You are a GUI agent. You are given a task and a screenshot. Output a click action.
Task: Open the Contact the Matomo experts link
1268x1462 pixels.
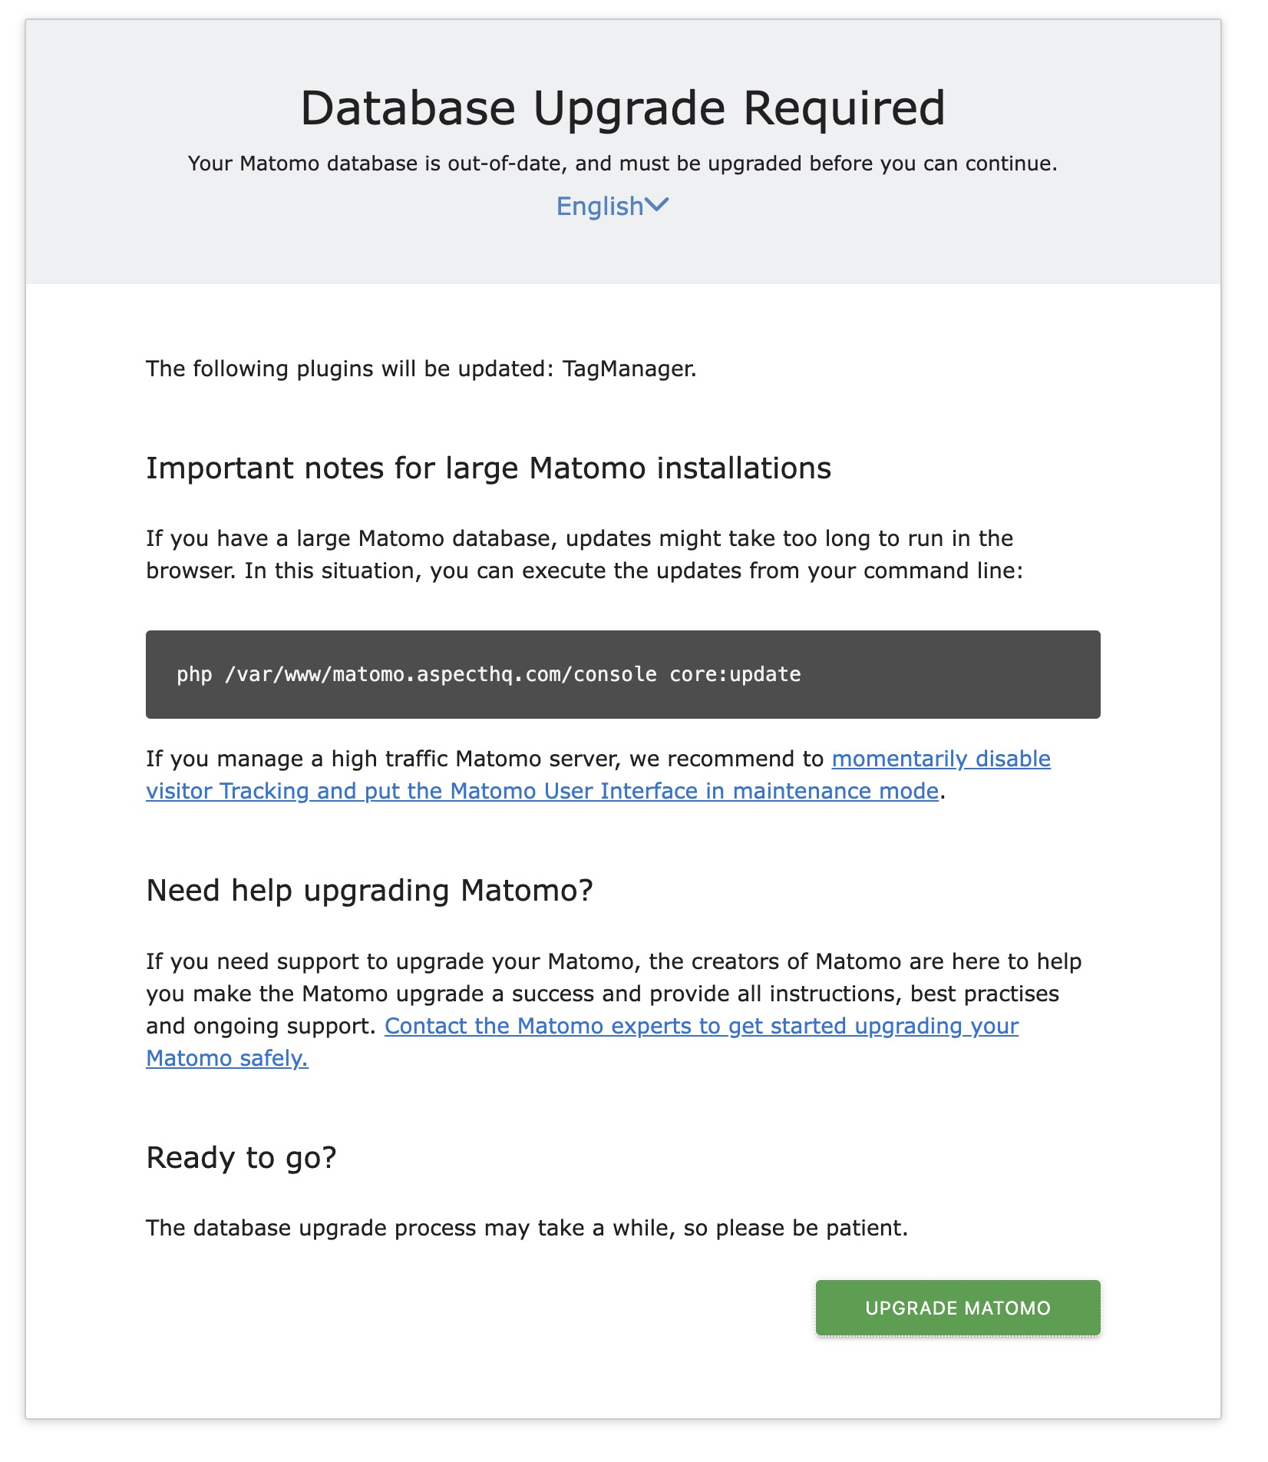tap(583, 1042)
